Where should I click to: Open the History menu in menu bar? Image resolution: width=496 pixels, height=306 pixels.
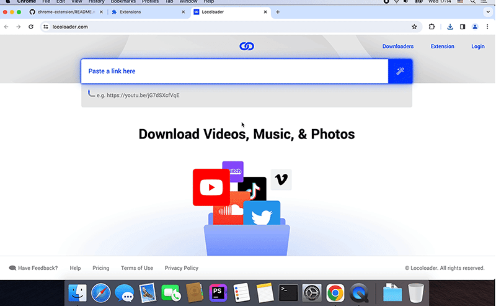click(x=96, y=2)
